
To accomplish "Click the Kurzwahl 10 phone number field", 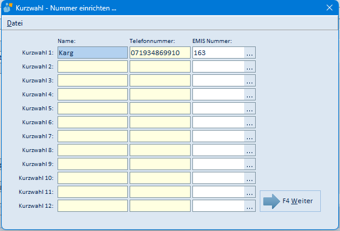I will click(x=160, y=178).
